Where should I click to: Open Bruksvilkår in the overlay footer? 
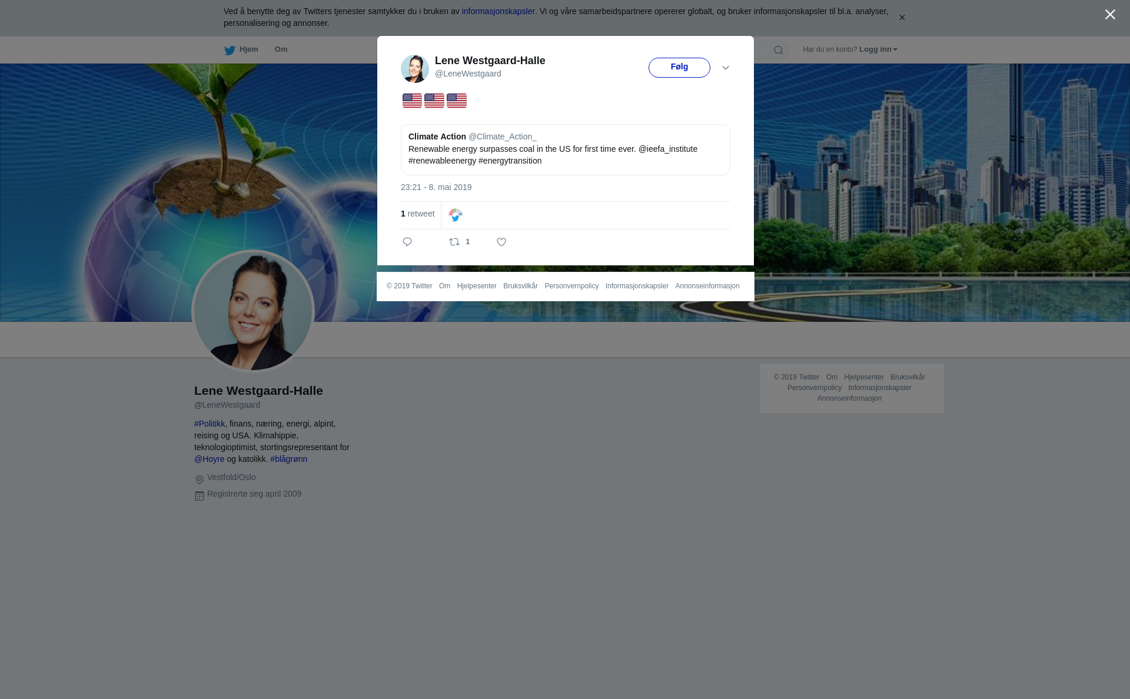(520, 286)
